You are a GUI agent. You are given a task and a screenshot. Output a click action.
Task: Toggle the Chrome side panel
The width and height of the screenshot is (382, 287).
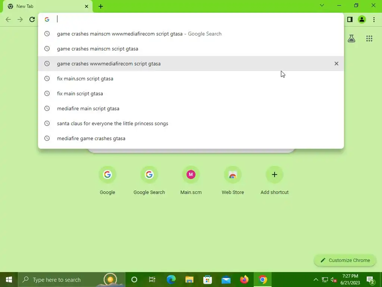tap(350, 19)
